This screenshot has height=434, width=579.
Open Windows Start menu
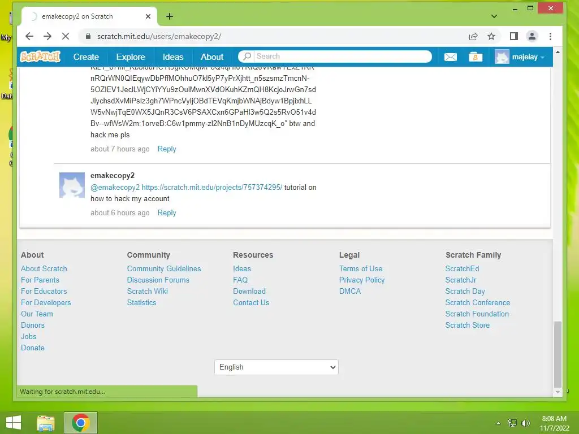click(14, 423)
